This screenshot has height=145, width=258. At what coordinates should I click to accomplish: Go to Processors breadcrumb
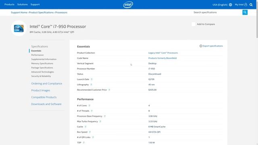[61, 12]
